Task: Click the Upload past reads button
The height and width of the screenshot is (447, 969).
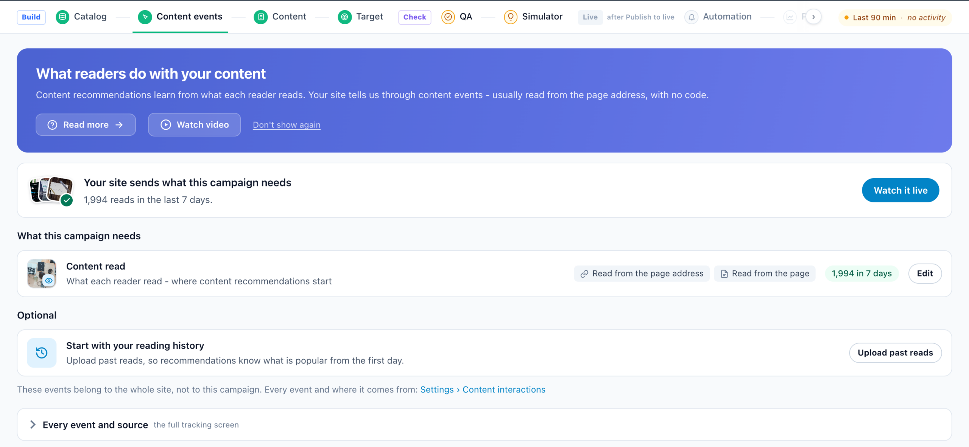Action: tap(895, 352)
